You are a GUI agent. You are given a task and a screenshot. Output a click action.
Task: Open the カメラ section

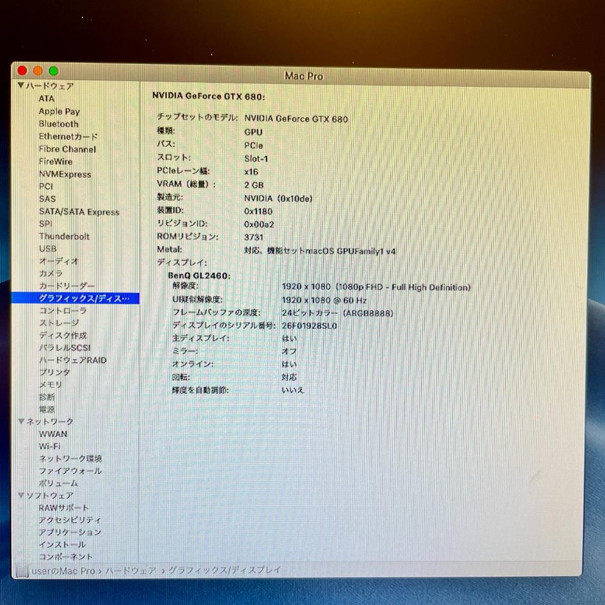pyautogui.click(x=50, y=274)
